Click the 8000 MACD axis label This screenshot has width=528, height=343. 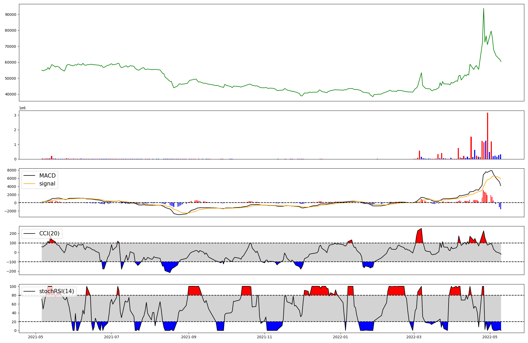click(x=12, y=170)
